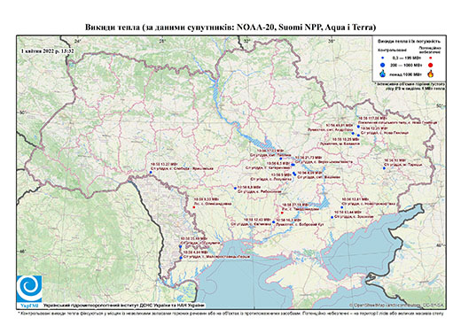The width and height of the screenshot is (461, 326).
Task: Click the institute name caption beside logo
Action: tap(124, 305)
